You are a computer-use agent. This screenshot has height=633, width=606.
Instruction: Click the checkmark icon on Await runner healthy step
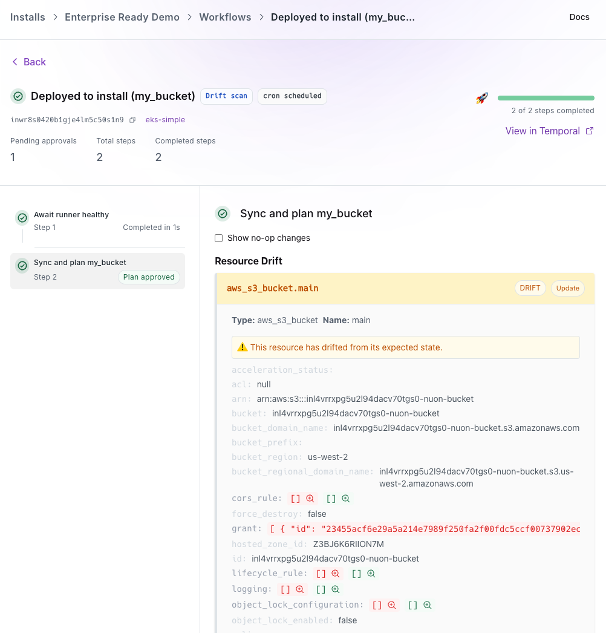[22, 217]
